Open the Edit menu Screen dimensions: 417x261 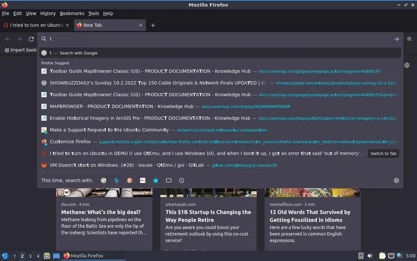pyautogui.click(x=18, y=13)
